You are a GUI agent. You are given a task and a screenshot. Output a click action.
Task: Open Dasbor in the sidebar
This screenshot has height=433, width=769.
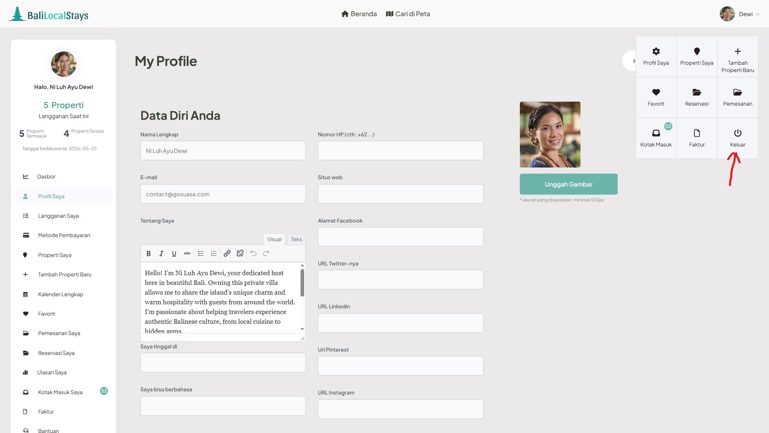[64, 176]
